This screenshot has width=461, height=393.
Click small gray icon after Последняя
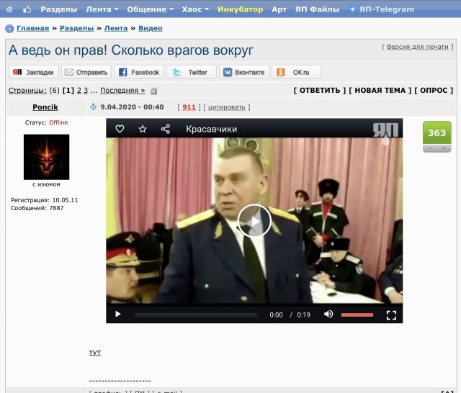tap(153, 91)
